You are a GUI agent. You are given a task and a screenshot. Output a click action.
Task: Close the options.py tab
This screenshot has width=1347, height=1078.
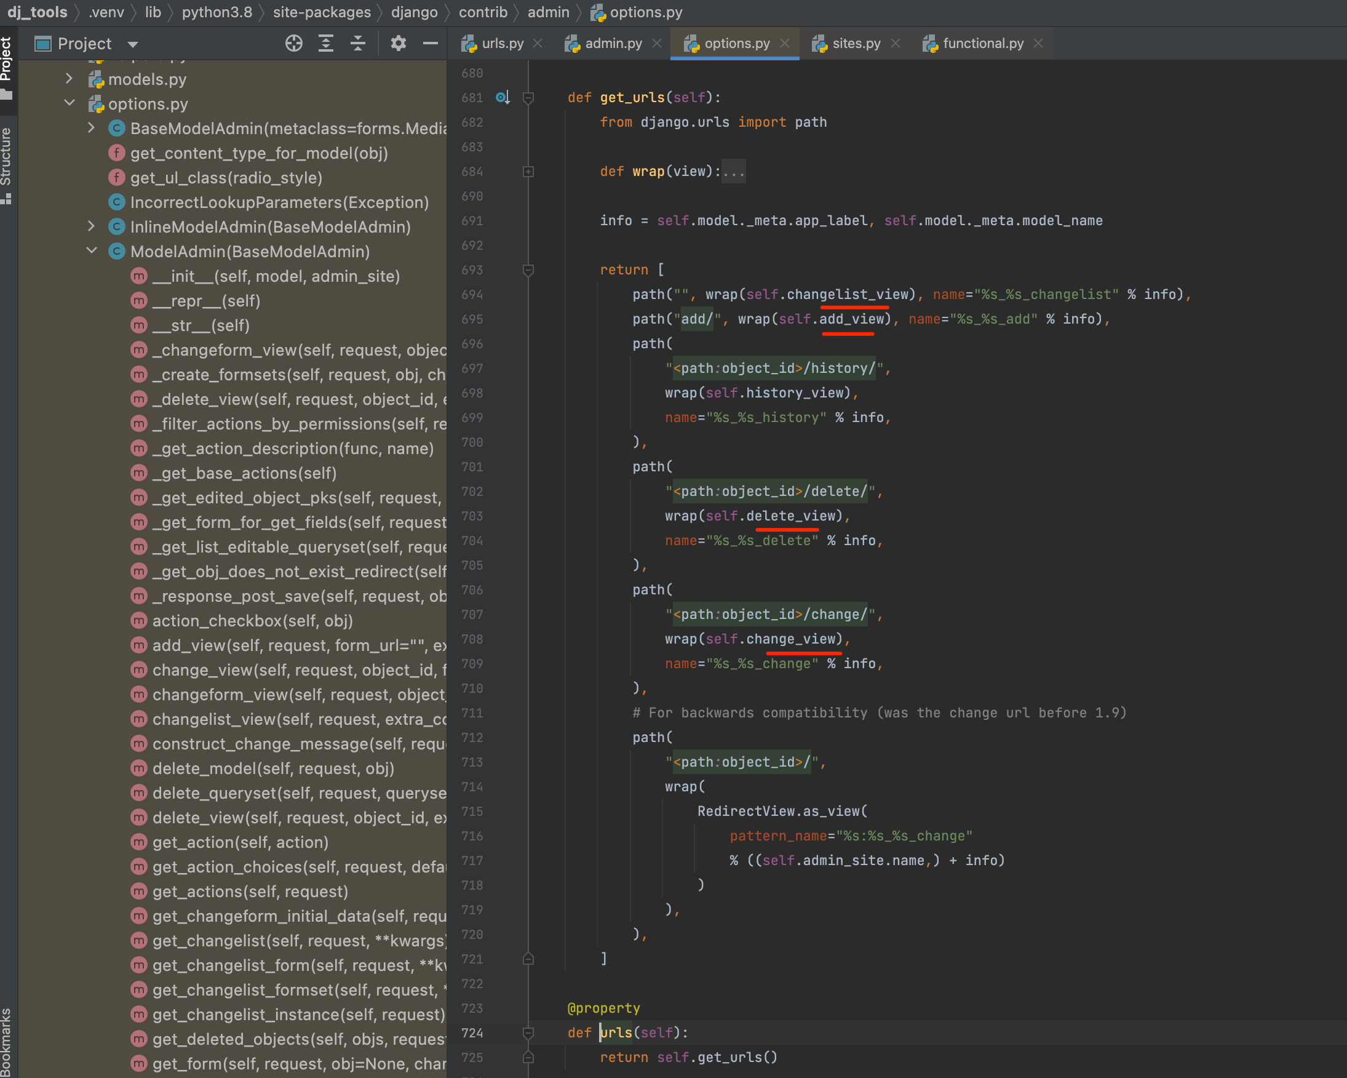[785, 43]
